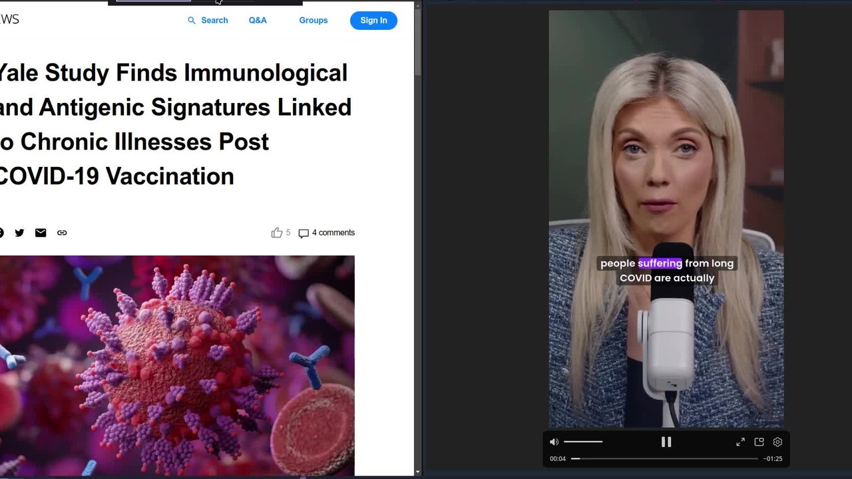The width and height of the screenshot is (852, 479).
Task: Toggle picture-in-picture mode
Action: 759,442
